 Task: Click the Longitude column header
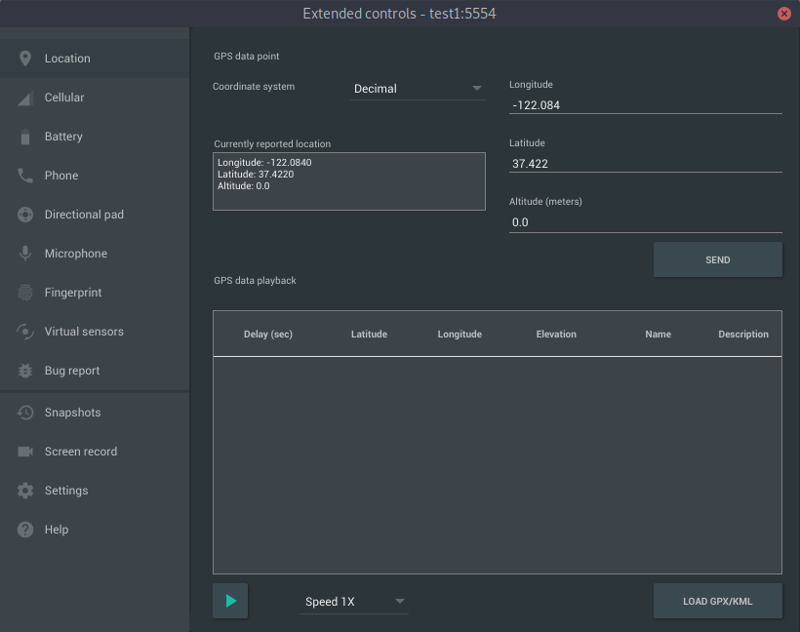tap(460, 335)
